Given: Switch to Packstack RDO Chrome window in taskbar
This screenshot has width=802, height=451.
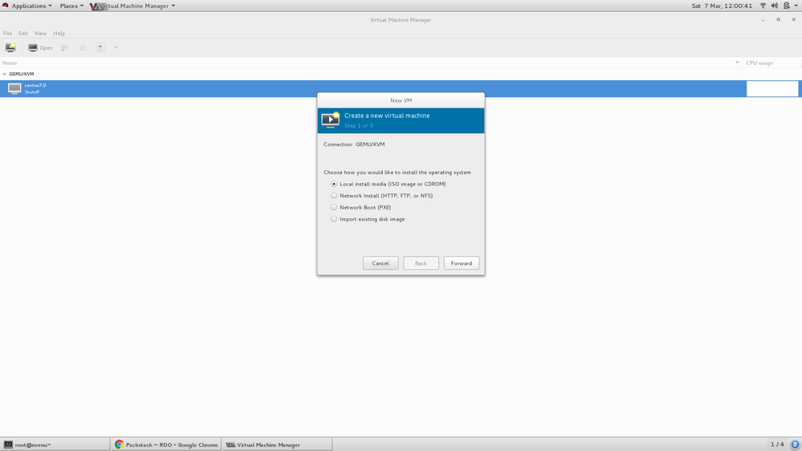Looking at the screenshot, I should (x=166, y=445).
